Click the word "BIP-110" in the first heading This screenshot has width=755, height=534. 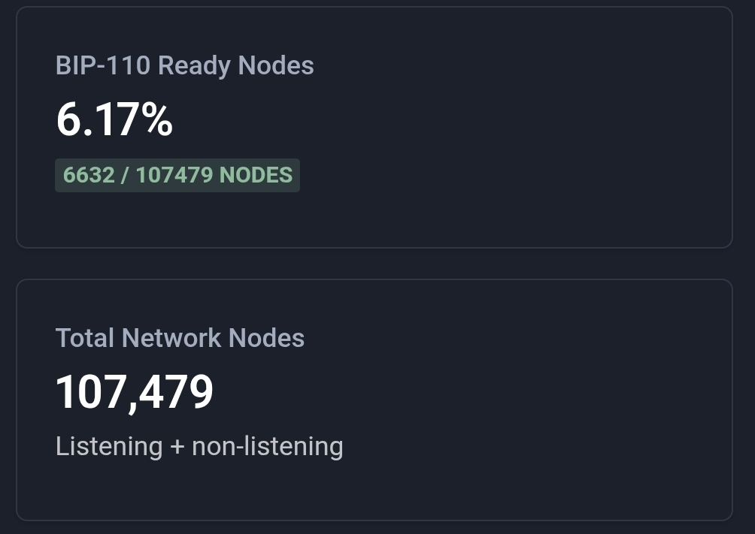pyautogui.click(x=103, y=66)
